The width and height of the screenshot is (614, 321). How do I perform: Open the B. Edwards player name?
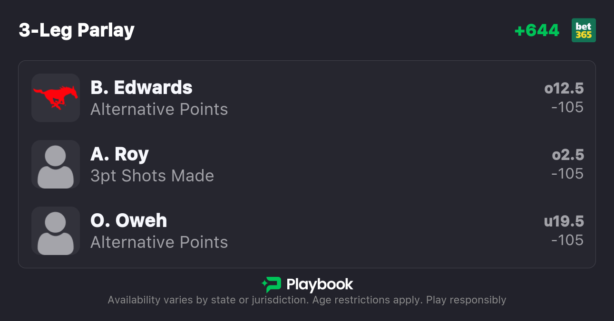[141, 88]
